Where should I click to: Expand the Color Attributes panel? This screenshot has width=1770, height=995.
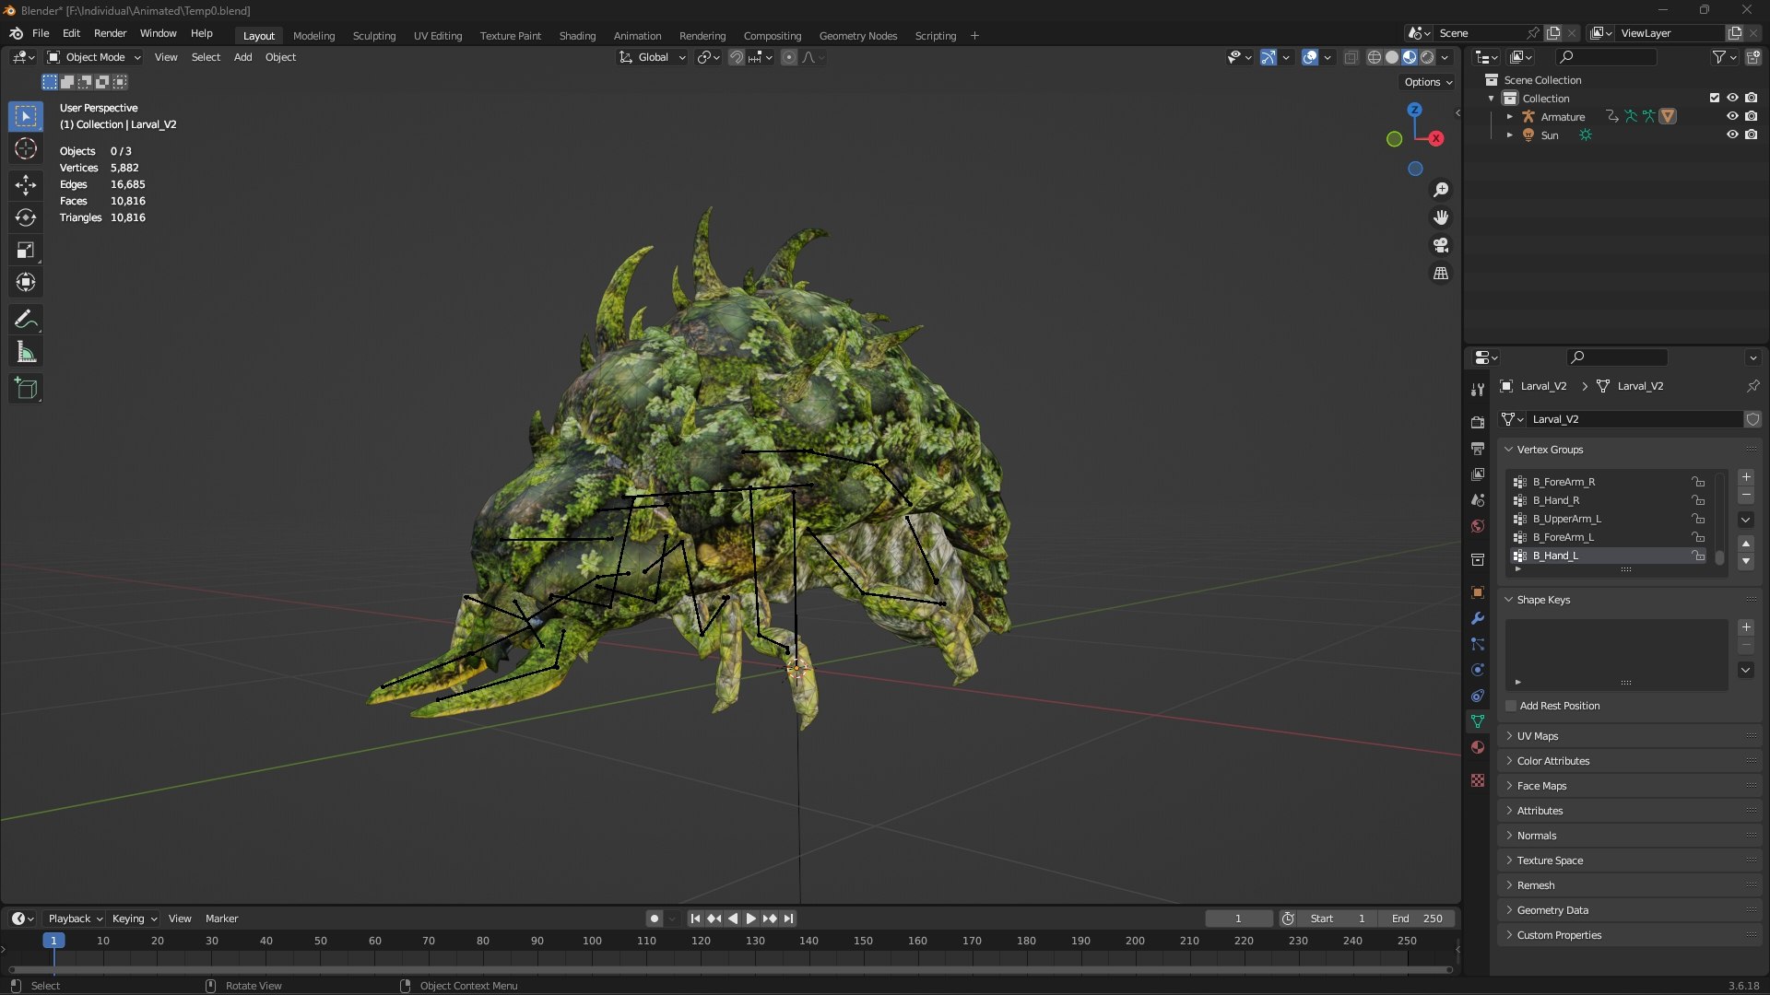[x=1630, y=761]
